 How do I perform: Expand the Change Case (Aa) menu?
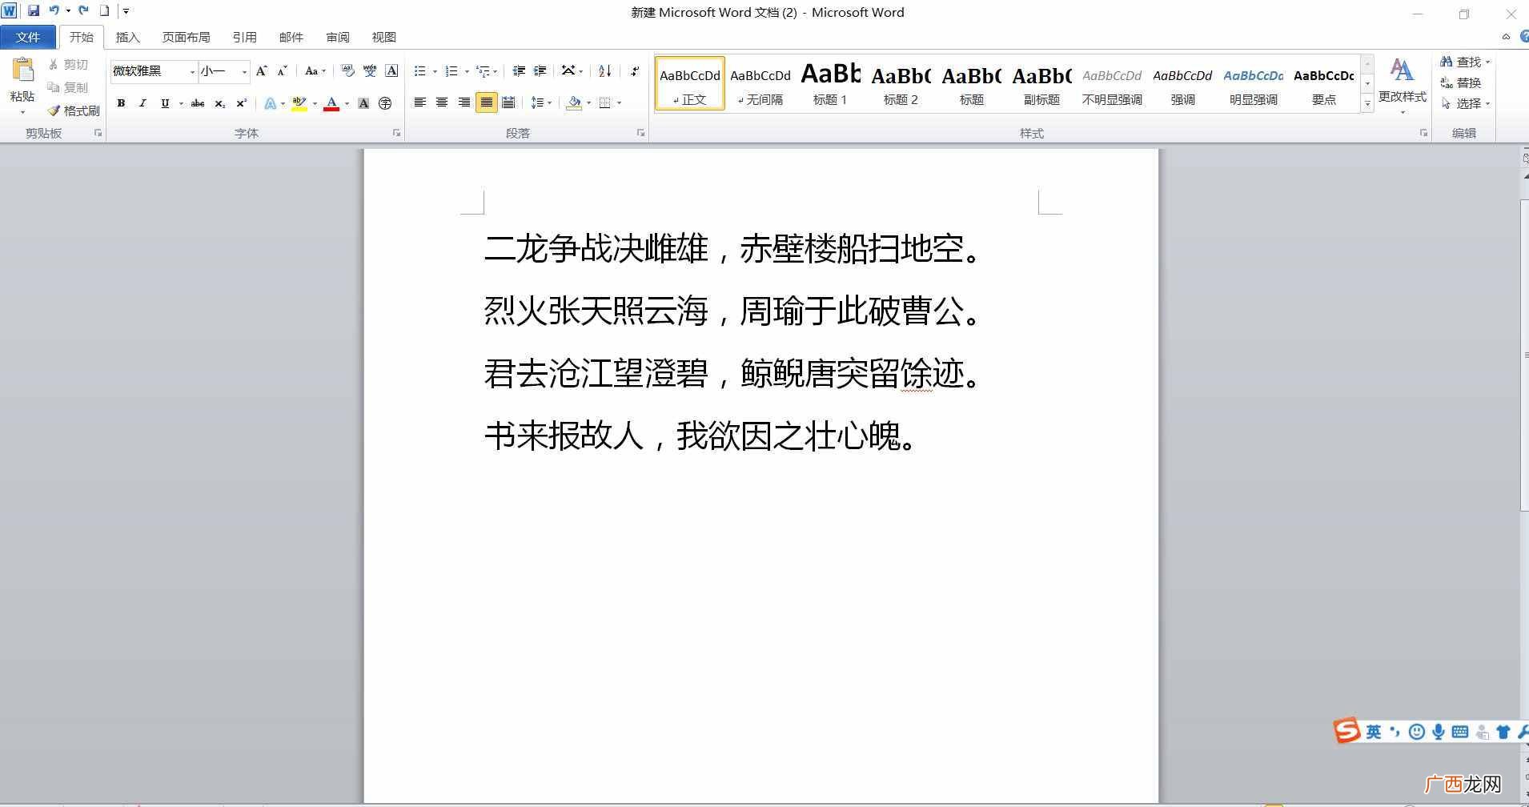[315, 71]
